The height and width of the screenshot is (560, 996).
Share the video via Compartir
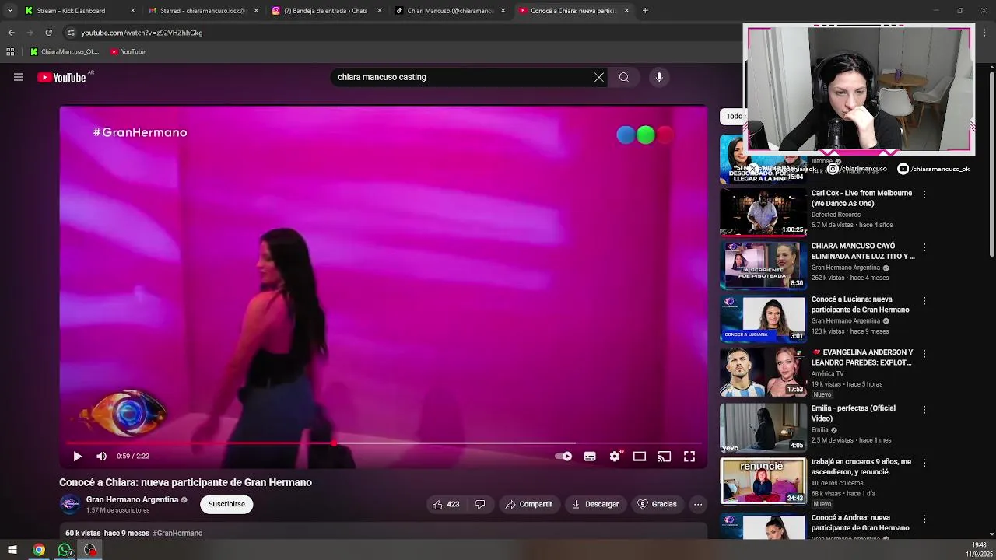point(529,504)
